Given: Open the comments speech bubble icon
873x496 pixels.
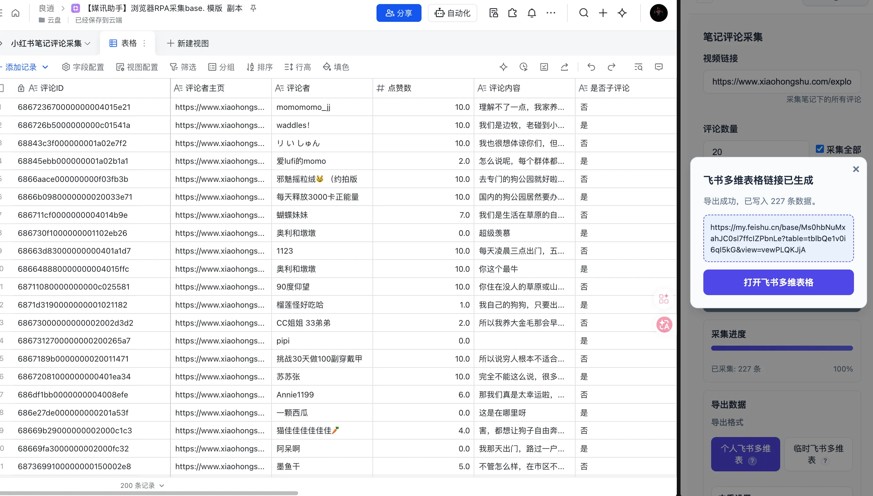Looking at the screenshot, I should pyautogui.click(x=659, y=67).
